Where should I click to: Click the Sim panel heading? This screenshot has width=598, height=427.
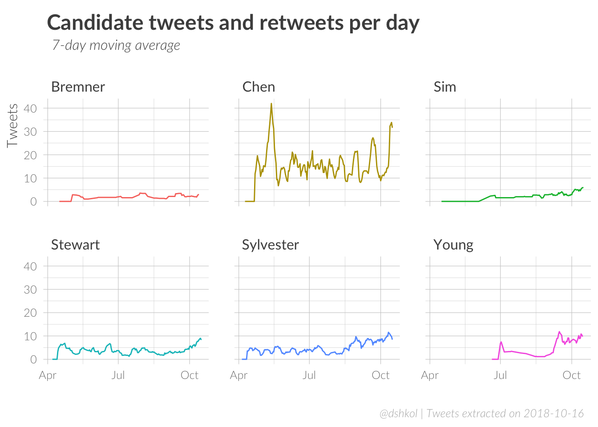(444, 87)
